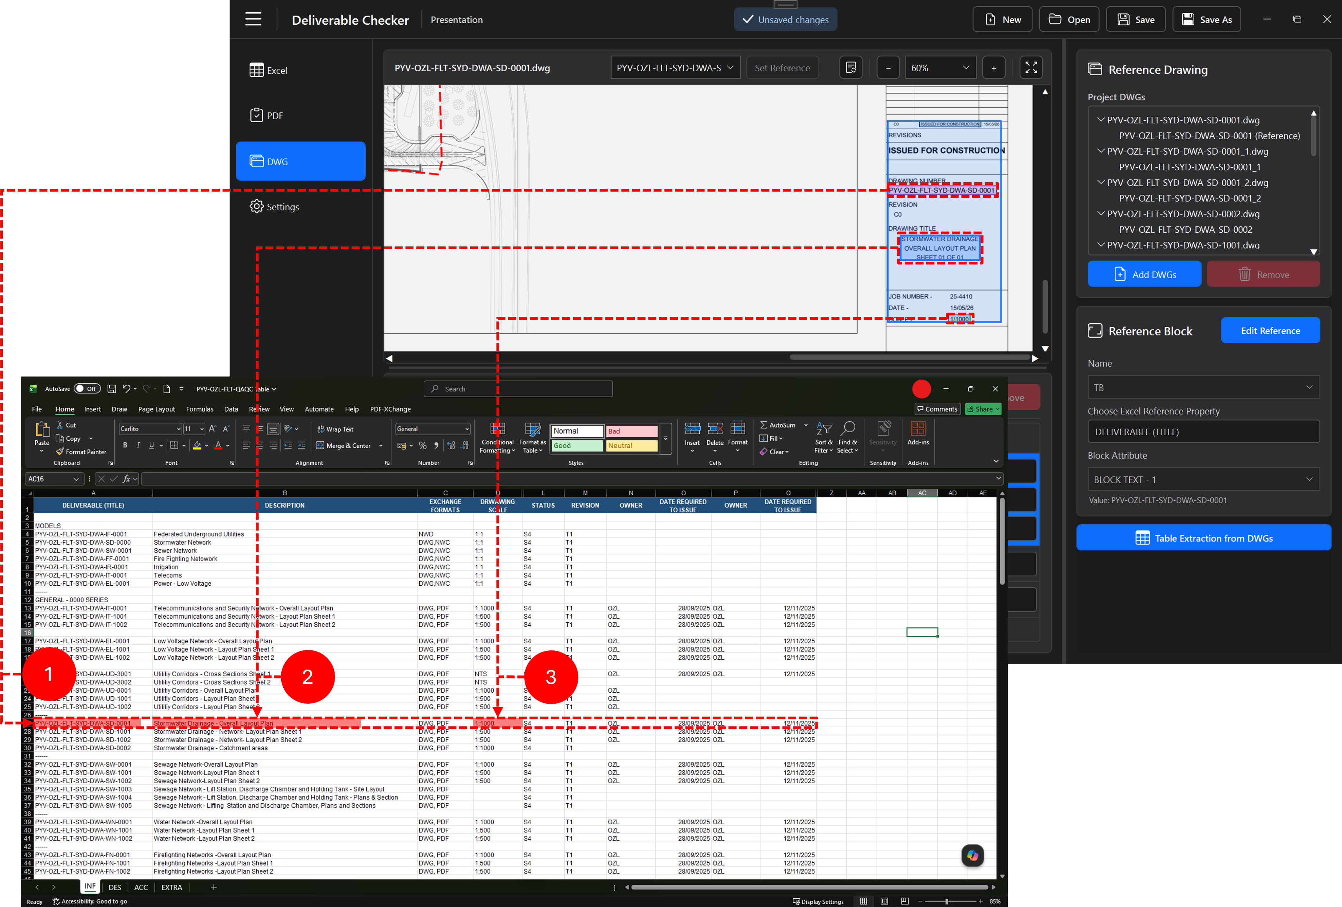
Task: Click percent style in Excel Number group
Action: (423, 445)
